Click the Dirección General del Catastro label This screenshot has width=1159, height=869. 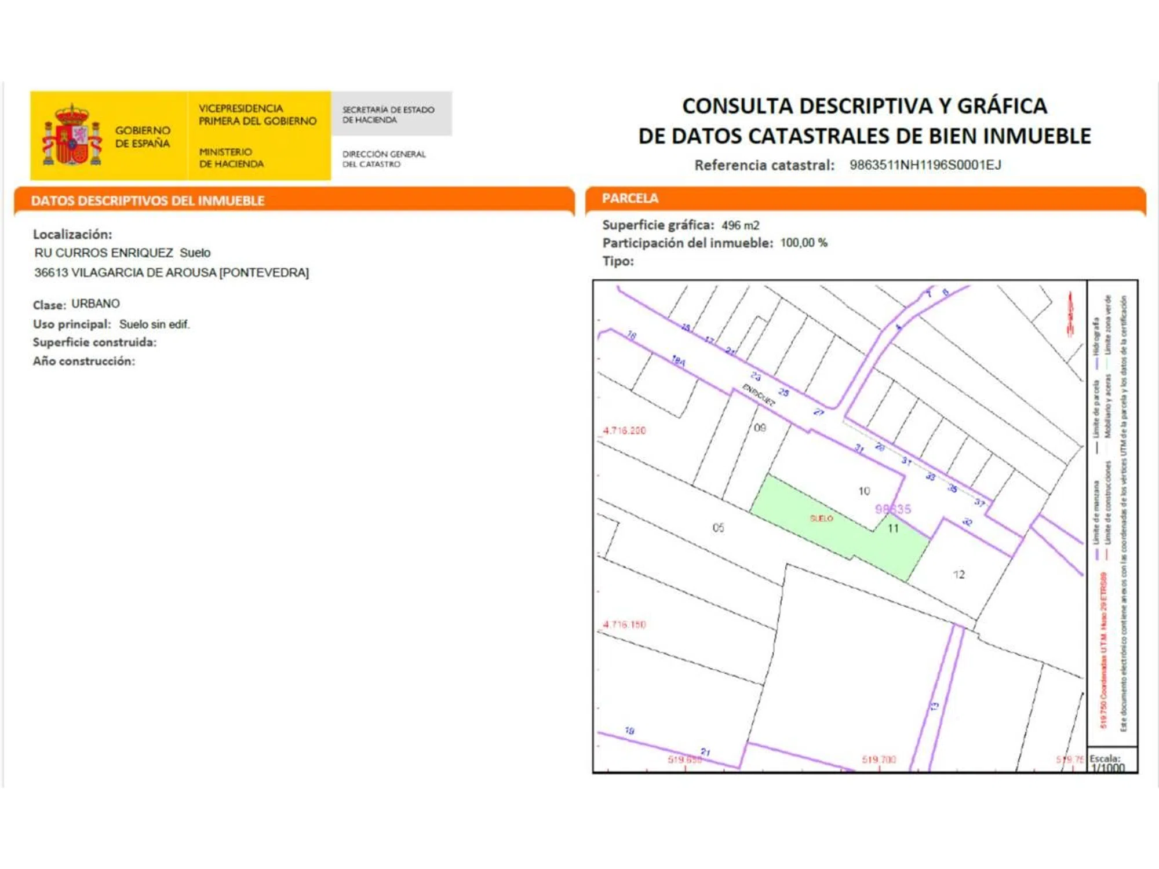pyautogui.click(x=384, y=159)
